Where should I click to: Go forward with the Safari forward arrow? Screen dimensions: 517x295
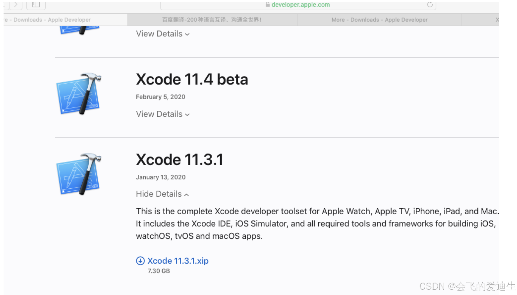point(16,4)
